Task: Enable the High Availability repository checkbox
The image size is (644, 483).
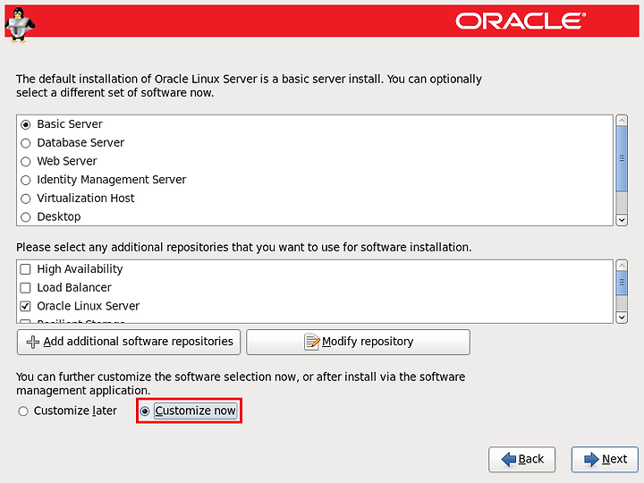Action: [25, 269]
